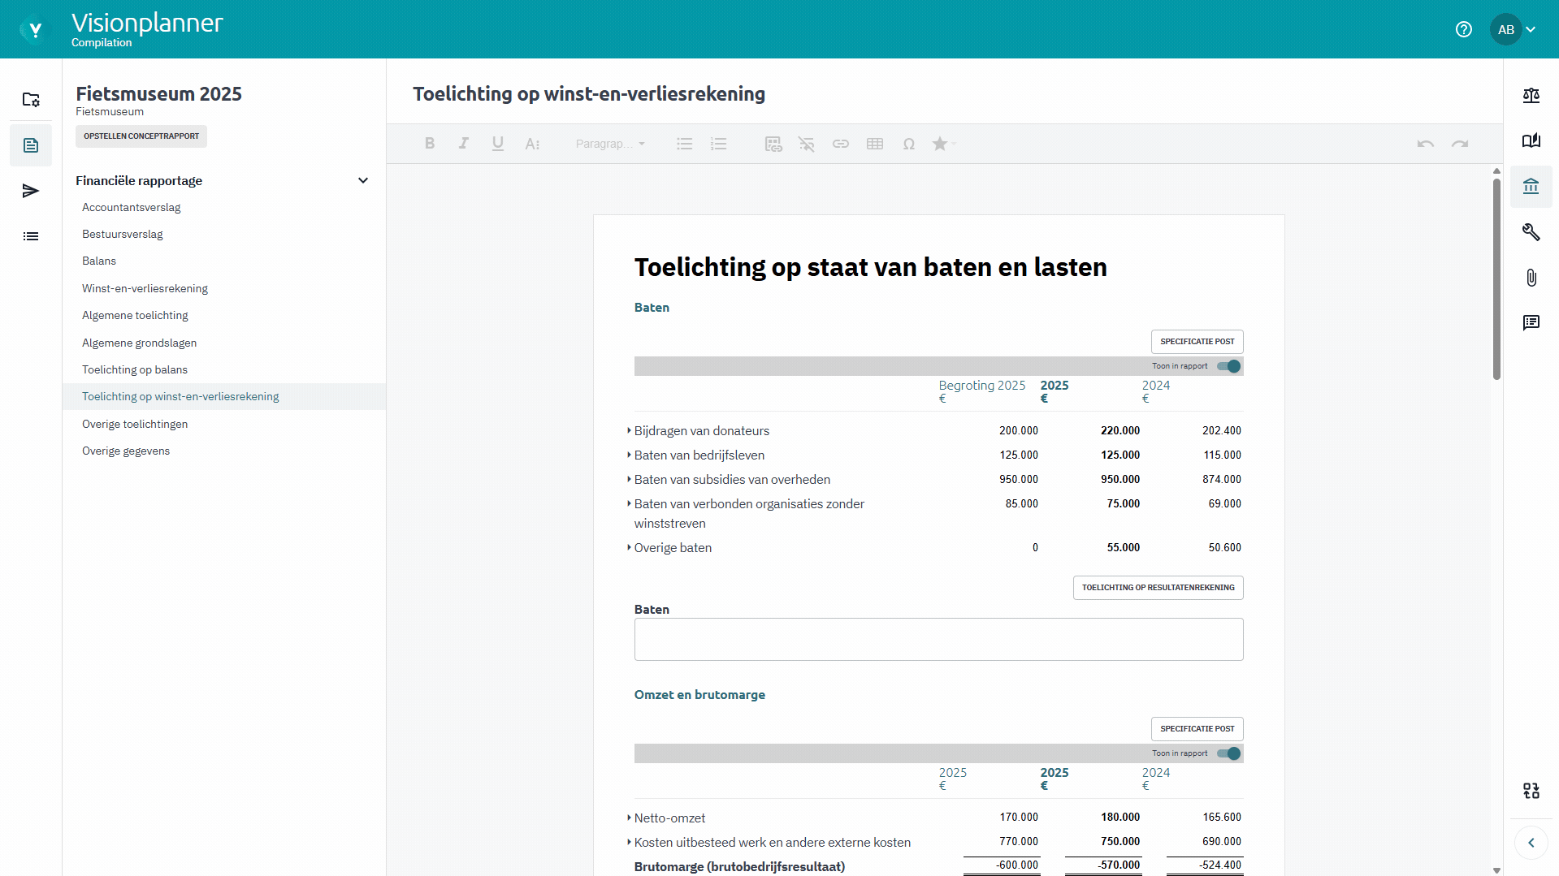
Task: Insert a bulleted list
Action: (x=685, y=144)
